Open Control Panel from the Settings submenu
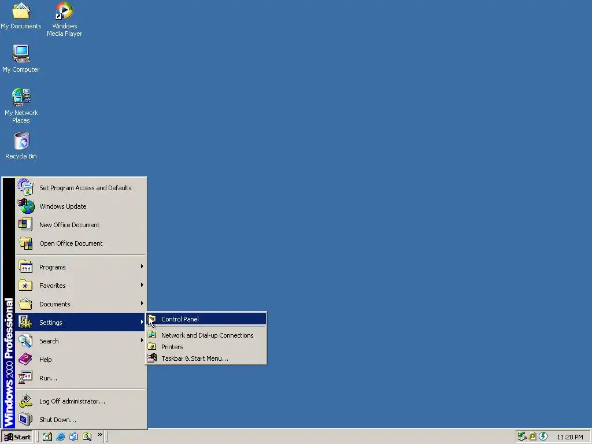592x444 pixels. (x=206, y=319)
